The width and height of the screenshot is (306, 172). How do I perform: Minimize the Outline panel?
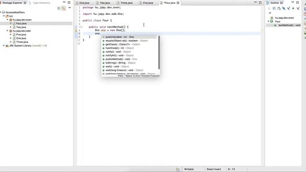tap(293, 2)
